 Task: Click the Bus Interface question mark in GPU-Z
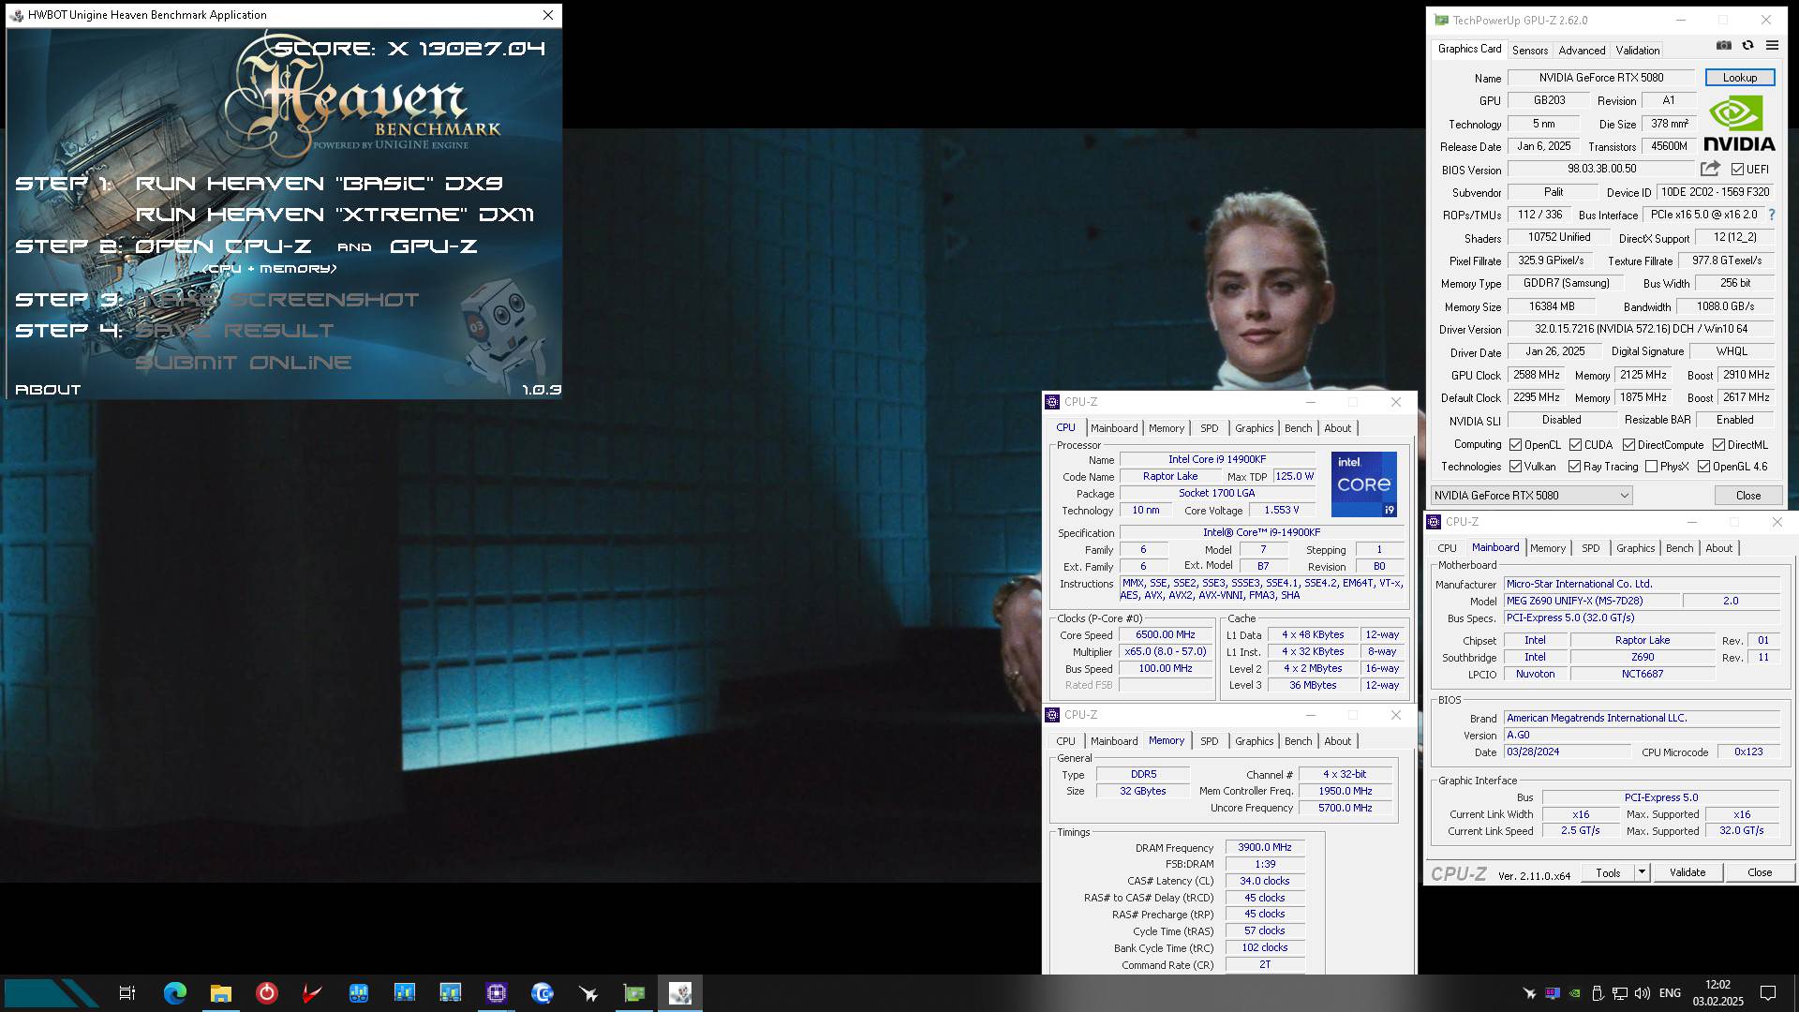[1771, 215]
